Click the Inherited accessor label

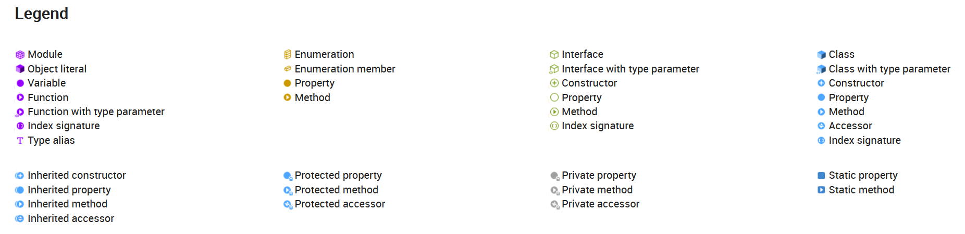point(71,218)
